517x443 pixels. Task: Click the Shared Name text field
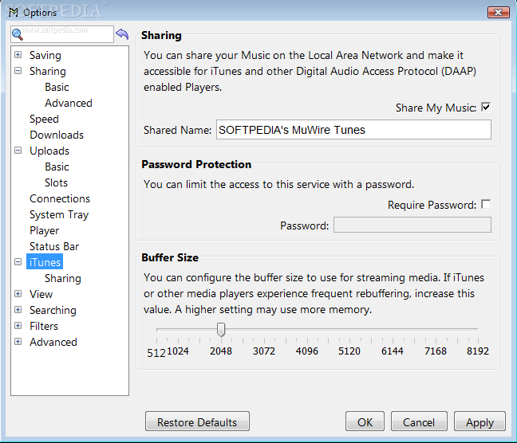tap(353, 129)
